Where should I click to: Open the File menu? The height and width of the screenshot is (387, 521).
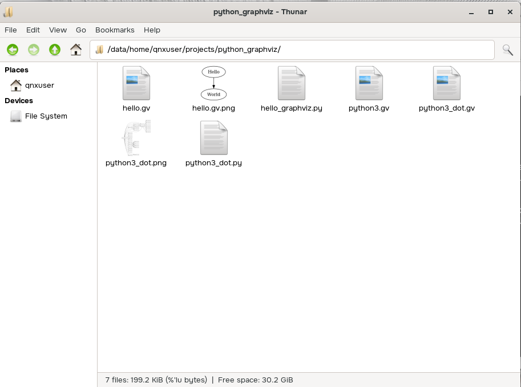tap(11, 30)
